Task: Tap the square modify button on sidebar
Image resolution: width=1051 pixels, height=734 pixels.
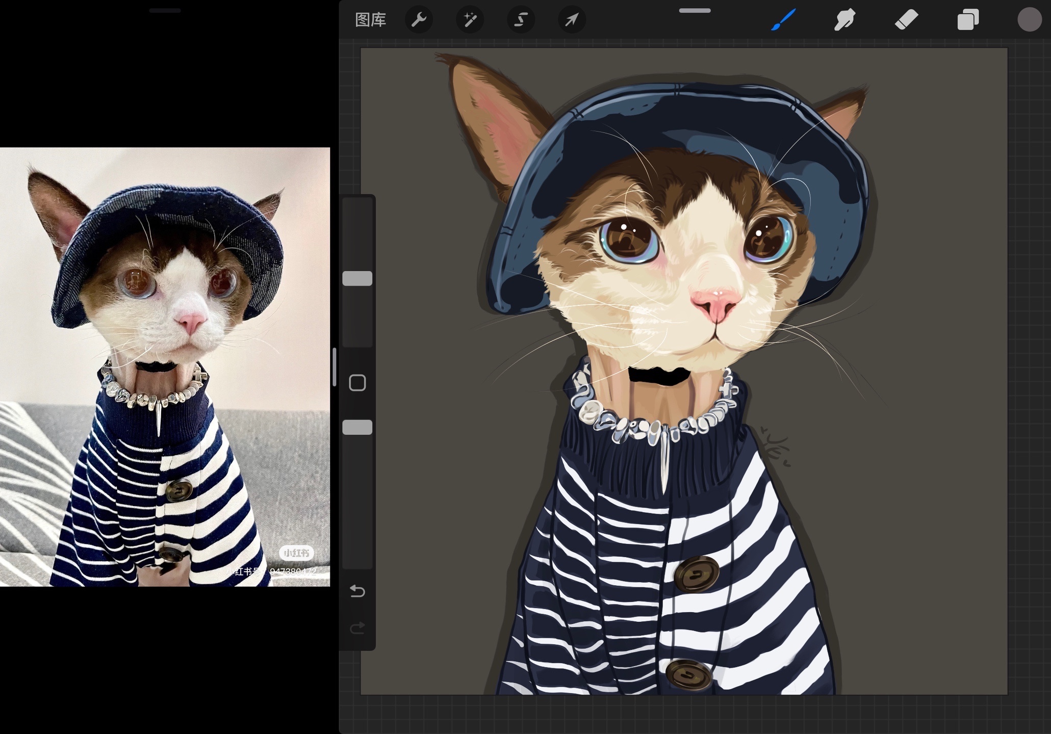Action: tap(357, 383)
